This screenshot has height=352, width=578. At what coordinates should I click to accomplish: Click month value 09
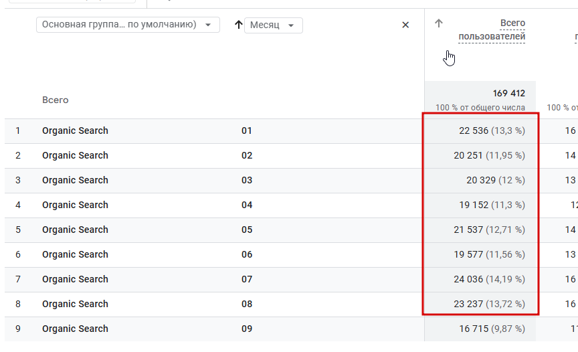click(x=247, y=329)
